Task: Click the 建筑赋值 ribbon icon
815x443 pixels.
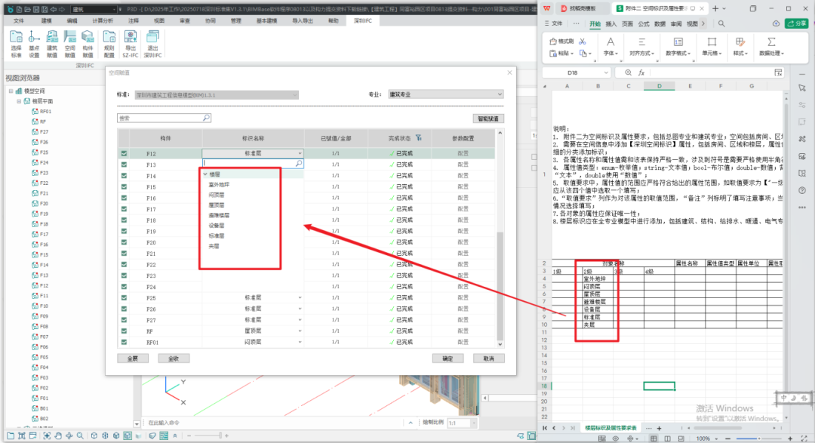Action: click(x=52, y=44)
